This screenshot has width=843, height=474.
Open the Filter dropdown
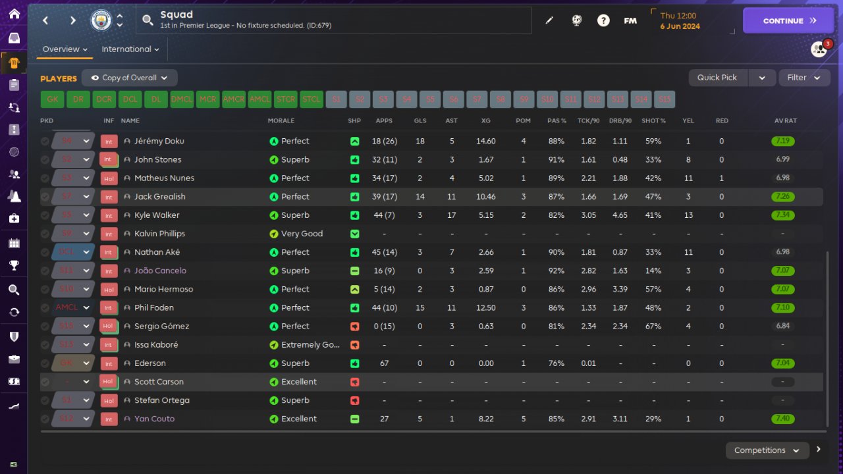pos(803,78)
